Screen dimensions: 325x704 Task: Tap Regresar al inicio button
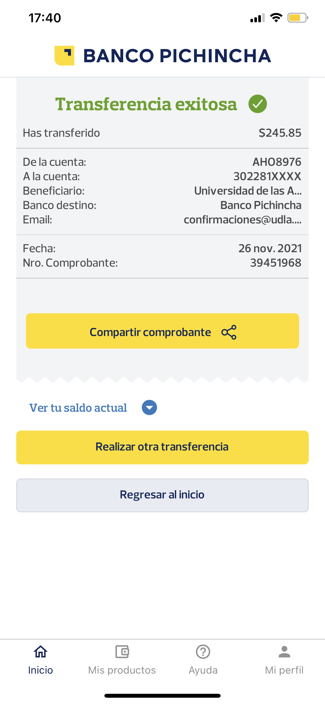click(162, 495)
